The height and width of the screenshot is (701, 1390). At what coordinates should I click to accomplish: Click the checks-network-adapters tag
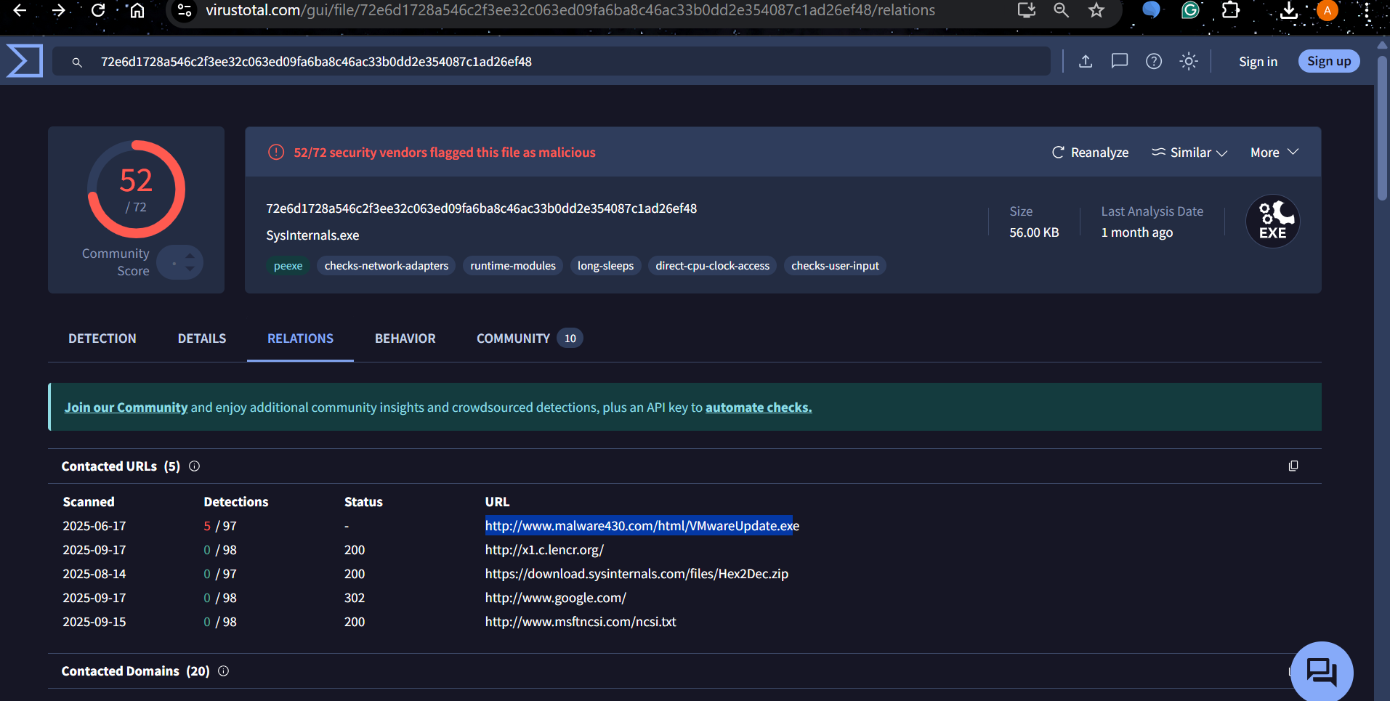(x=387, y=266)
